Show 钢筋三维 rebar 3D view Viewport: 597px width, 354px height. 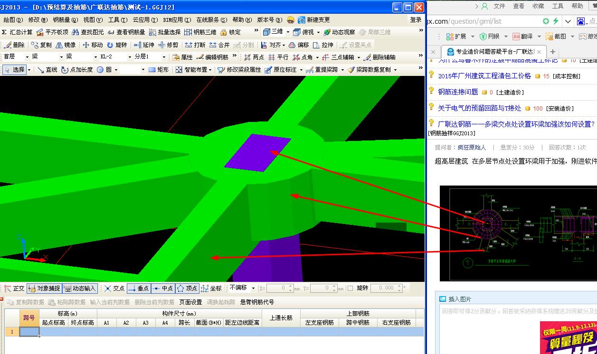tap(200, 32)
